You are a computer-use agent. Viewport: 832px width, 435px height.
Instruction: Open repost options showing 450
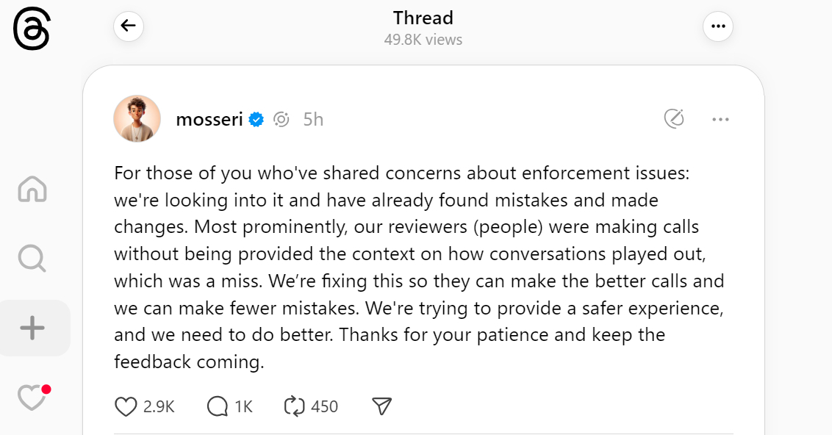point(294,406)
